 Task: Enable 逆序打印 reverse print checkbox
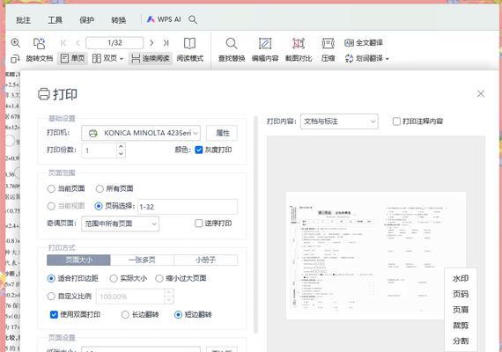[x=198, y=223]
